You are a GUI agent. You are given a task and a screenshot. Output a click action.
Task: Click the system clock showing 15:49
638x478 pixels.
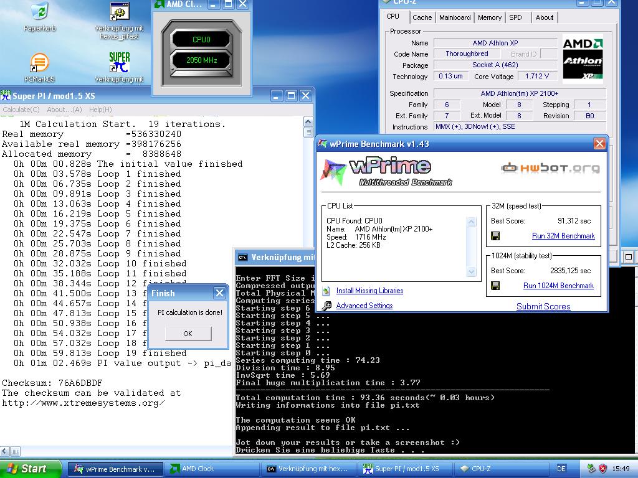(x=621, y=469)
